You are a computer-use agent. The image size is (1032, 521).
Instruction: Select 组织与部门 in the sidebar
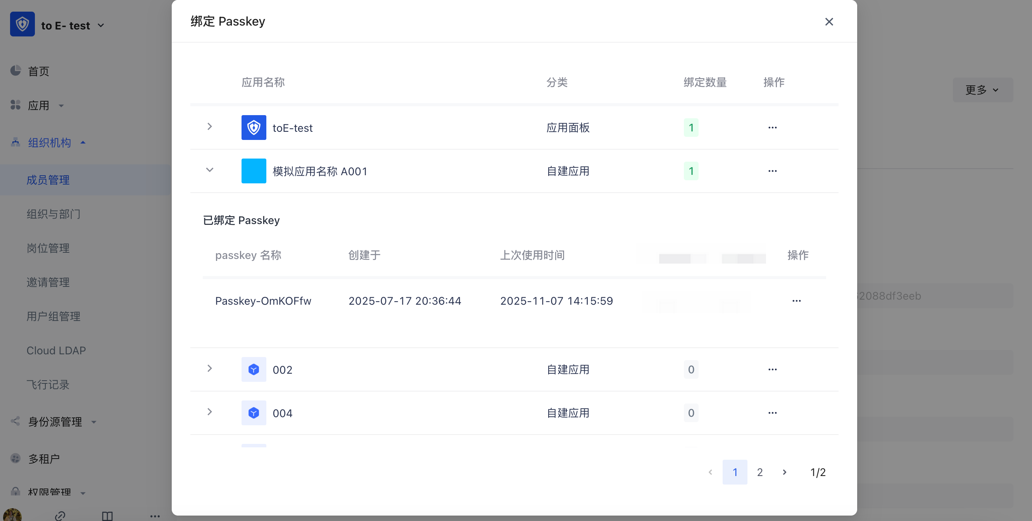[53, 214]
